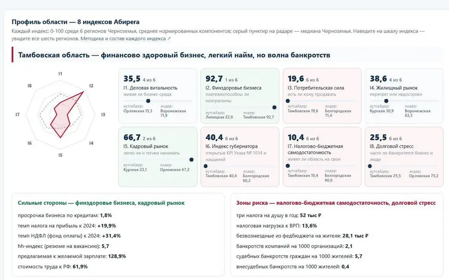Select the I5 axis label on the radar chart
Image resolution: width=449 pixels, height=280 pixels.
pyautogui.click(x=60, y=155)
